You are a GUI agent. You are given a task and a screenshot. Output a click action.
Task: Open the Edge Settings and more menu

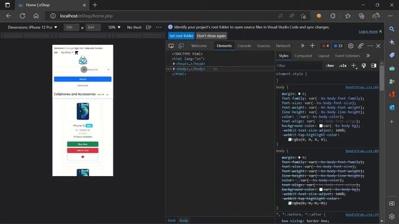390,16
